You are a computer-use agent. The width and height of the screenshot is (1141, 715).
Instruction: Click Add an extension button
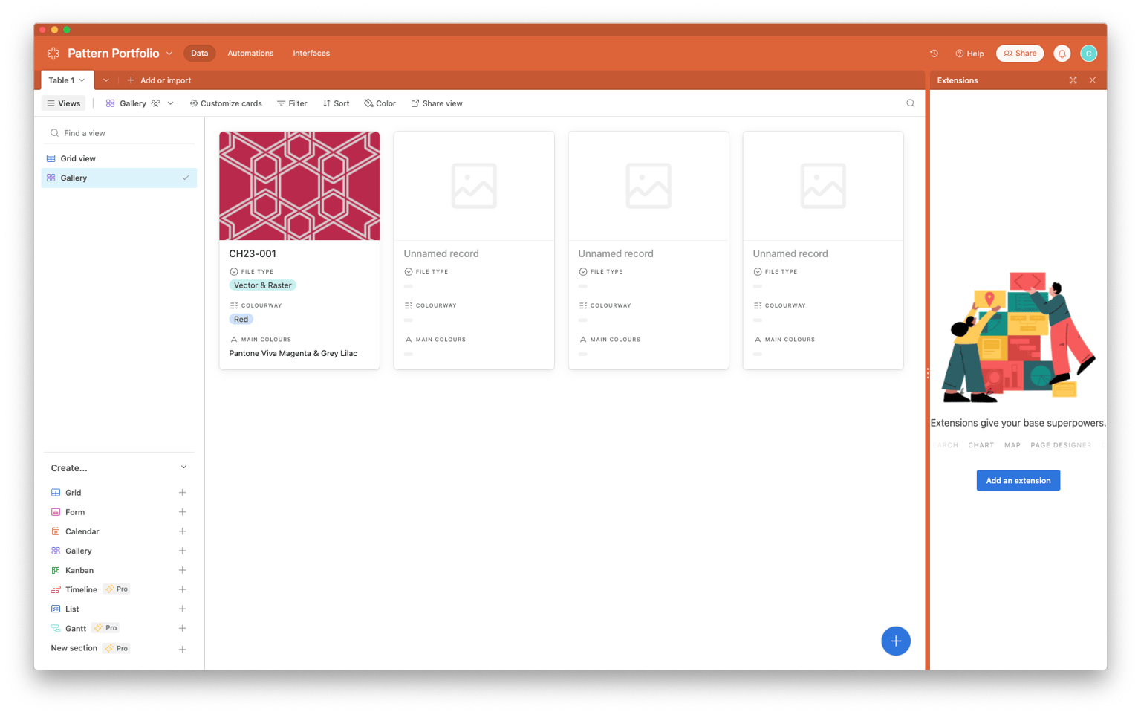click(1018, 480)
